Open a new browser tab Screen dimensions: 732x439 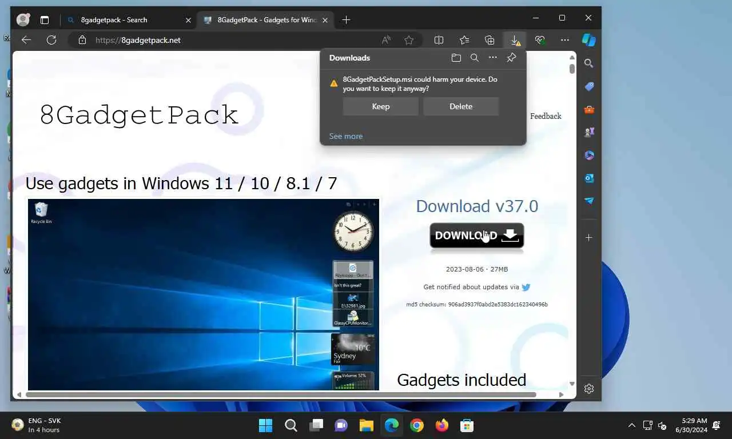[x=346, y=20]
